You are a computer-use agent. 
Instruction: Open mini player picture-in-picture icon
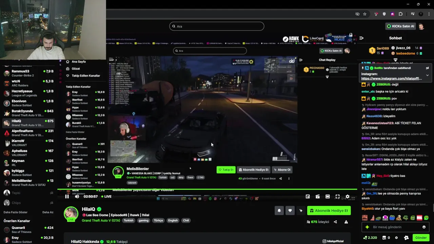308,197
